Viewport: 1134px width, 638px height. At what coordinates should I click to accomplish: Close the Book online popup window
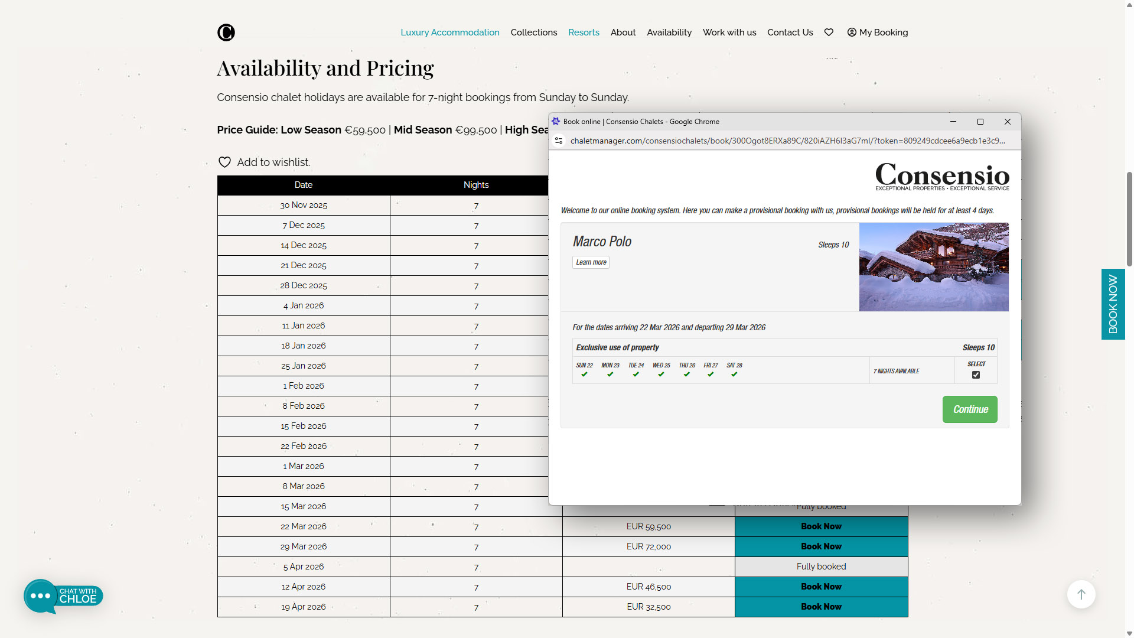[1008, 122]
